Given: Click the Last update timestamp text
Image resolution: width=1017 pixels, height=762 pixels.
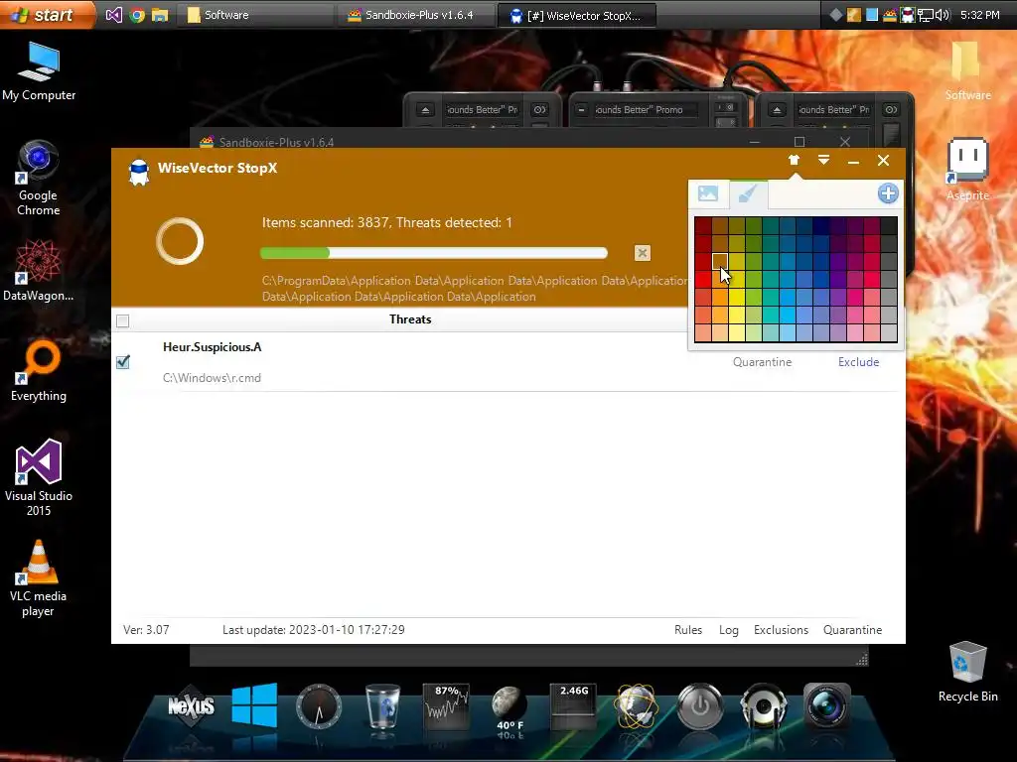Looking at the screenshot, I should pyautogui.click(x=313, y=630).
